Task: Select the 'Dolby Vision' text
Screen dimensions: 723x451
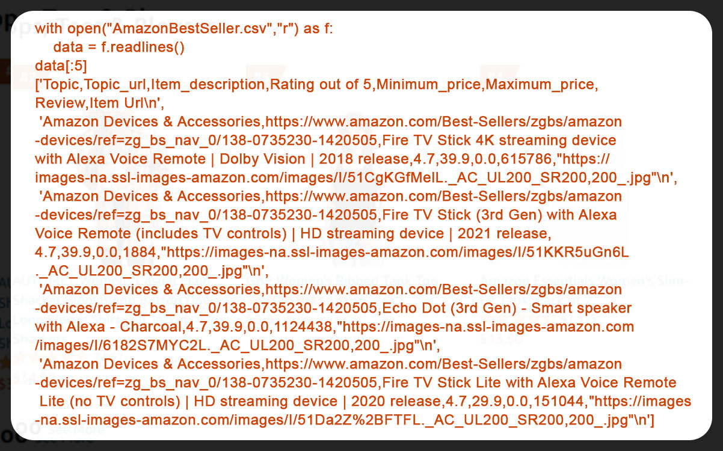Action: (x=262, y=159)
